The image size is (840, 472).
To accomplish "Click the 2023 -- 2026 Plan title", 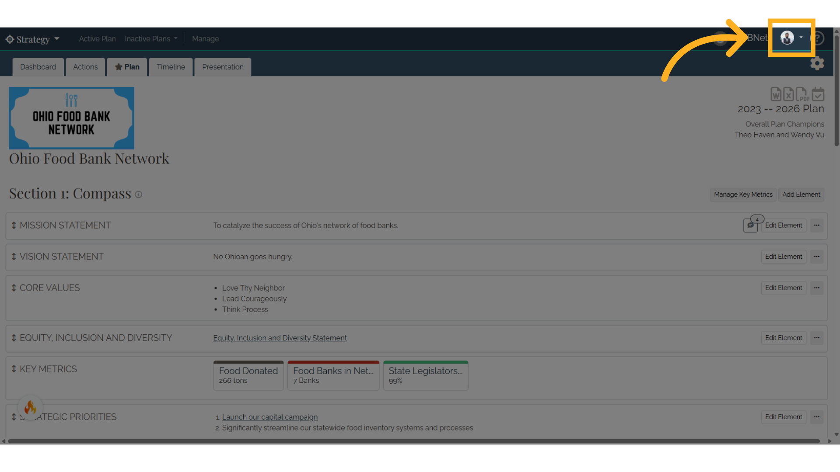I will 780,109.
